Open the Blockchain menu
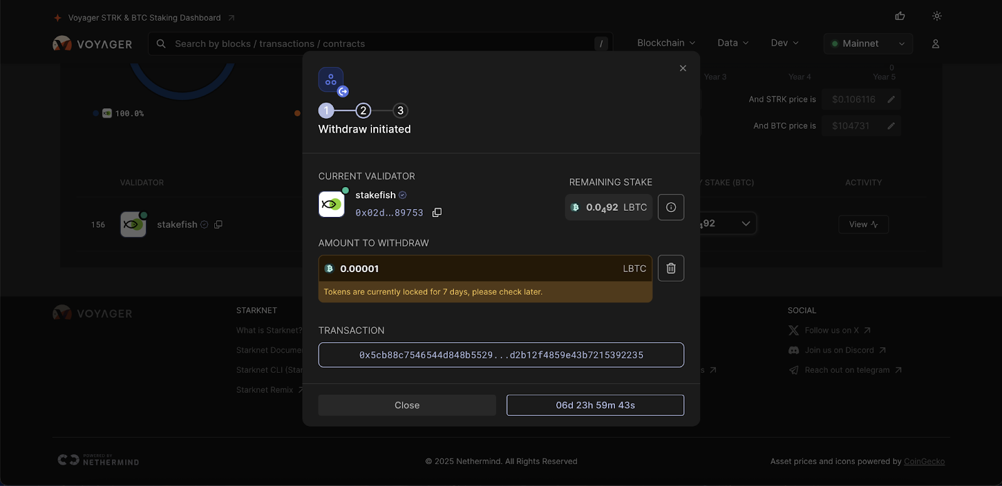Viewport: 1002px width, 486px height. (666, 43)
